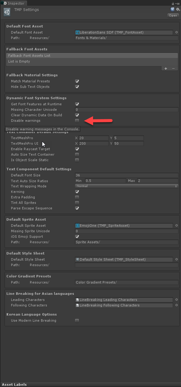Enable Use Modern Line Breaking
Image resolution: width=181 pixels, height=387 pixels.
[77, 320]
